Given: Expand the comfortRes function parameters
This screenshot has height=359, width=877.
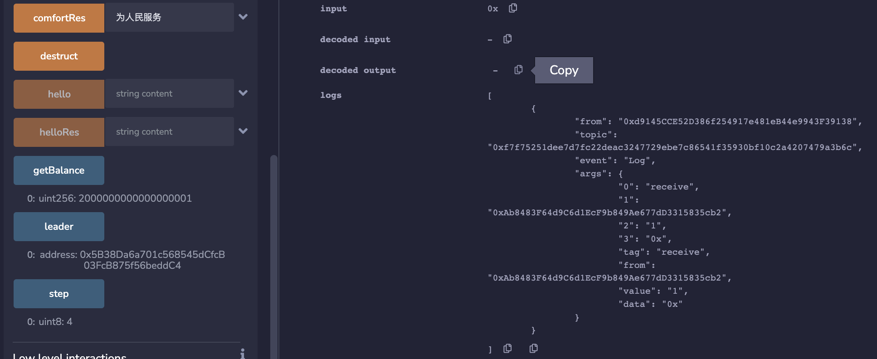Looking at the screenshot, I should (243, 17).
